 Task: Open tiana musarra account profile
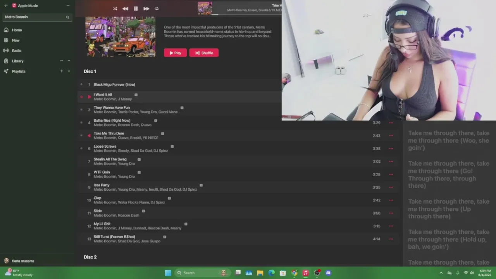tap(19, 261)
